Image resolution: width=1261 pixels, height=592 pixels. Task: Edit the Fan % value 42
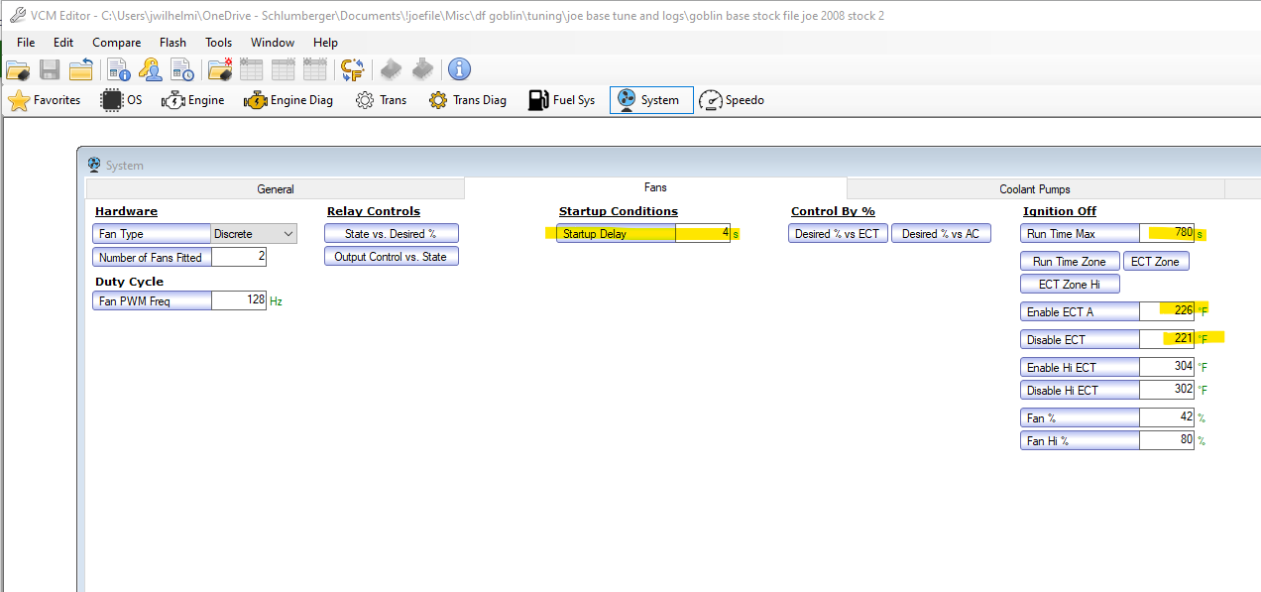(x=1167, y=417)
